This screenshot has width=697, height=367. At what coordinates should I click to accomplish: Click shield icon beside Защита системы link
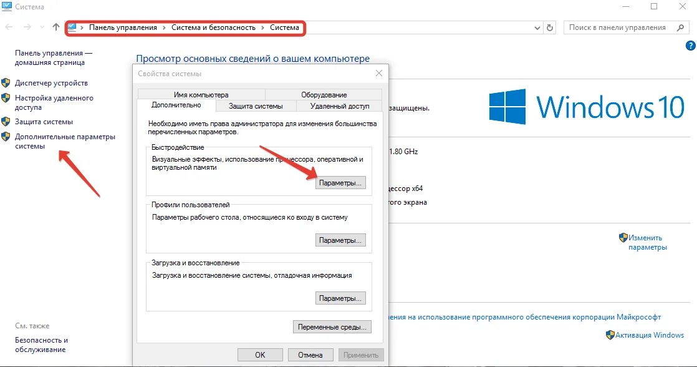click(x=6, y=122)
